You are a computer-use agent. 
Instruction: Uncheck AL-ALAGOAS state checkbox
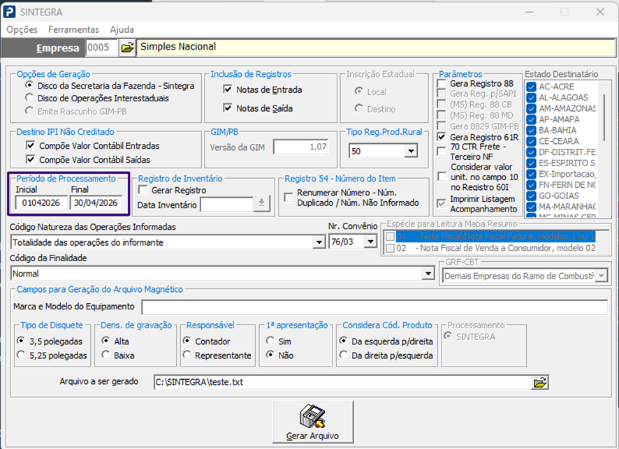[x=532, y=98]
